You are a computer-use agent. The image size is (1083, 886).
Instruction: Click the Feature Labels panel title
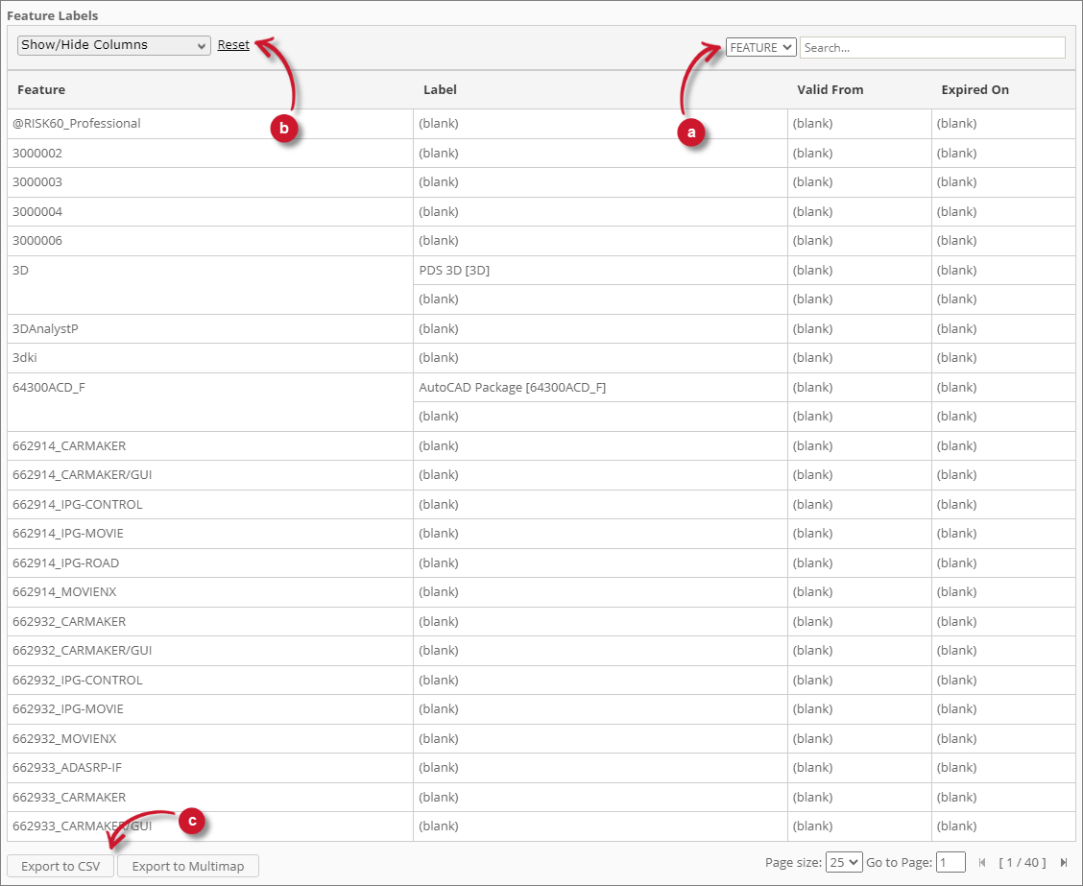click(x=53, y=16)
